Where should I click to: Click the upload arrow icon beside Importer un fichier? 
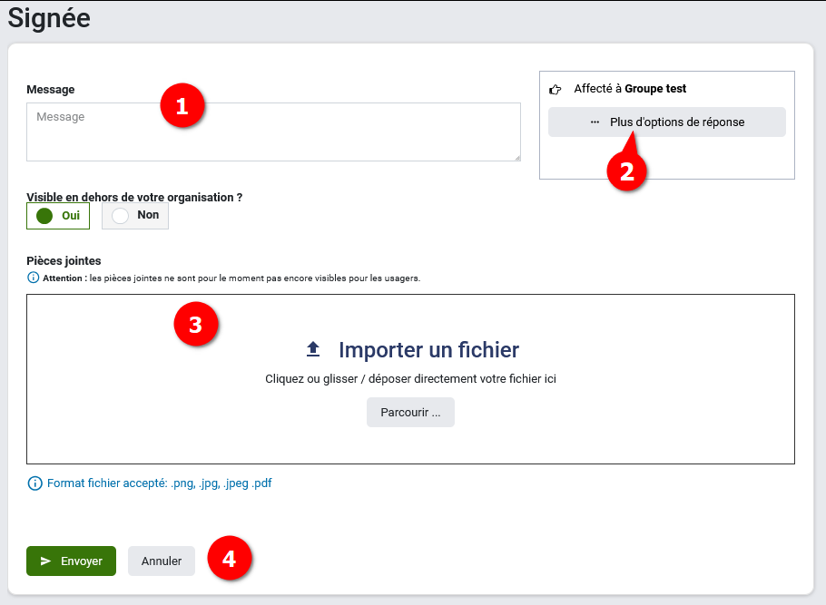(x=313, y=349)
